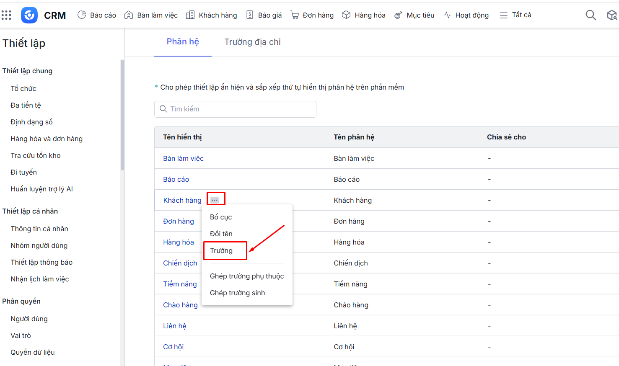Viewport: 619px width, 366px height.
Task: Open the app launcher grid icon
Action: point(6,15)
